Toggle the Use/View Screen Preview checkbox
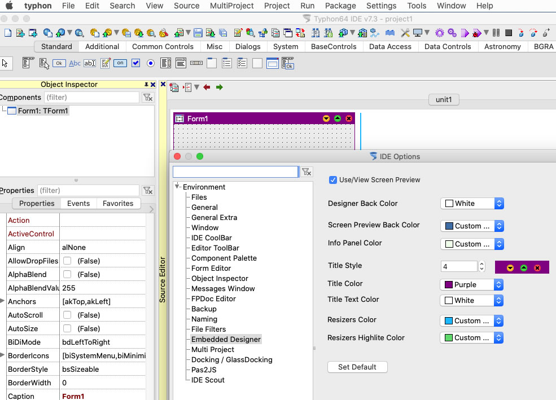Screen dimensions: 556x400 pos(332,180)
